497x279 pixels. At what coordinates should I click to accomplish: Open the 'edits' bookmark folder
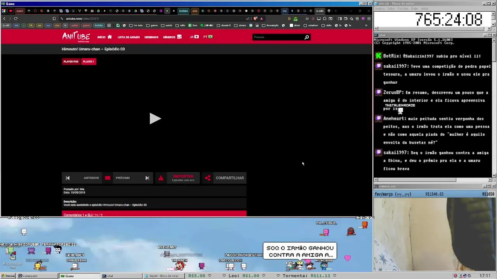click(181, 26)
